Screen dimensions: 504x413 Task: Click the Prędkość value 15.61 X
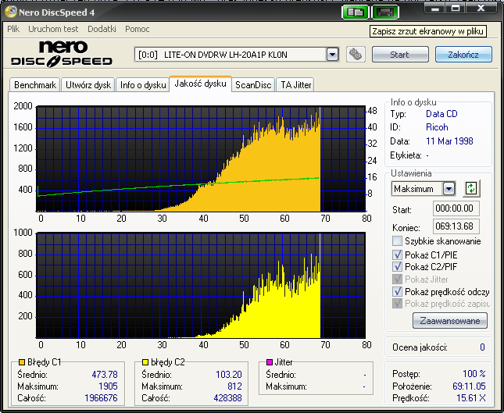pyautogui.click(x=471, y=398)
